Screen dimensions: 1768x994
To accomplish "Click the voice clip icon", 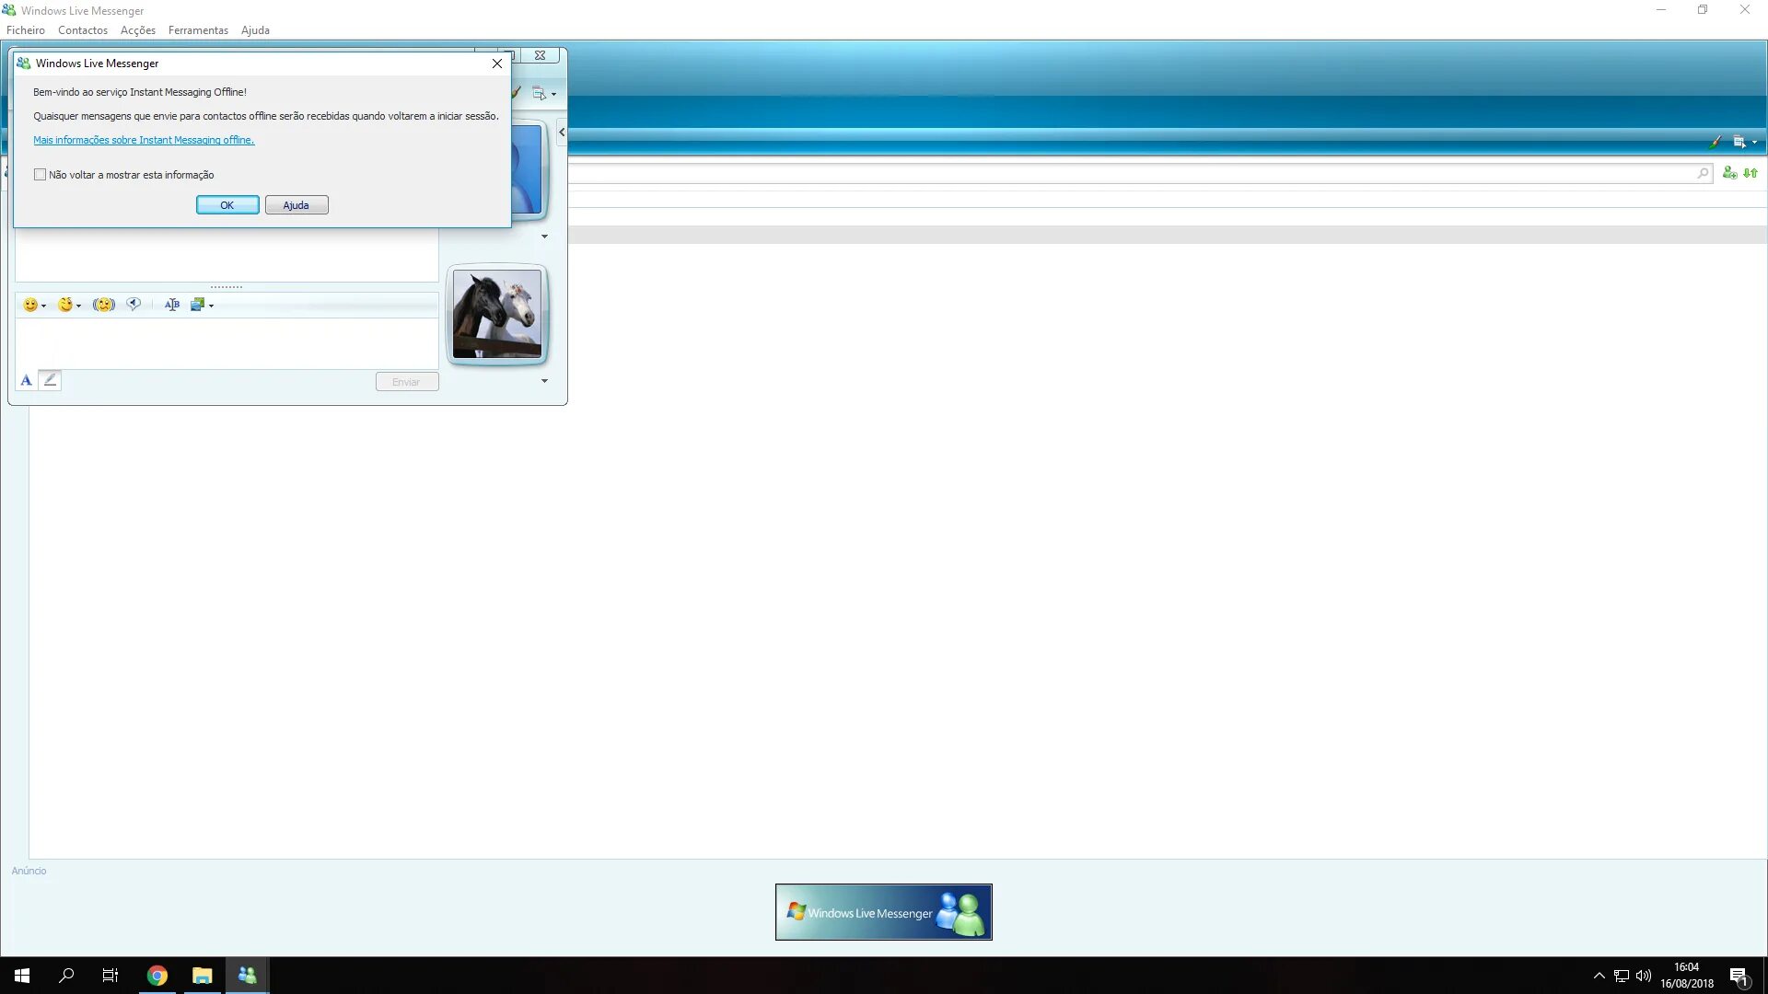I will pos(134,305).
